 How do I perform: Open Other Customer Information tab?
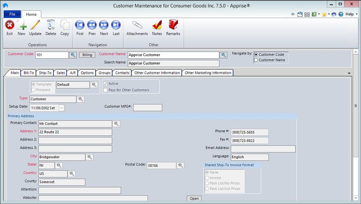tap(157, 73)
